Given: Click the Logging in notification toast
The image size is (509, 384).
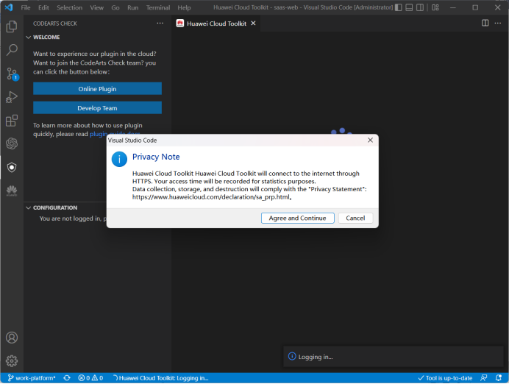Looking at the screenshot, I should (x=394, y=356).
